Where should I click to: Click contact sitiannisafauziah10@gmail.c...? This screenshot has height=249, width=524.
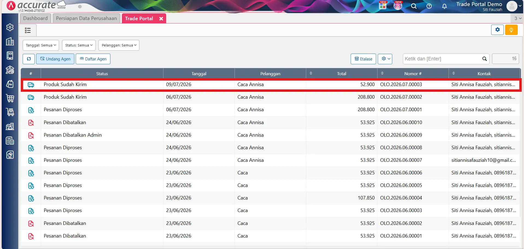pyautogui.click(x=484, y=160)
